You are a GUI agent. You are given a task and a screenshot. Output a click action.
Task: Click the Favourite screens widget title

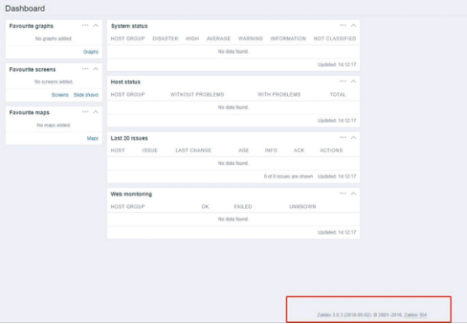click(x=33, y=69)
